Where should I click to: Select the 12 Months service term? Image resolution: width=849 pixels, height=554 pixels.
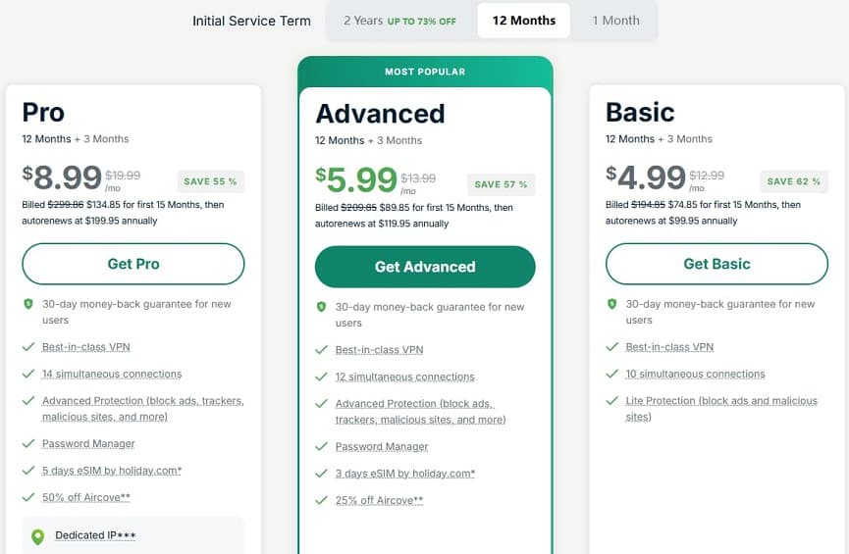click(x=523, y=21)
